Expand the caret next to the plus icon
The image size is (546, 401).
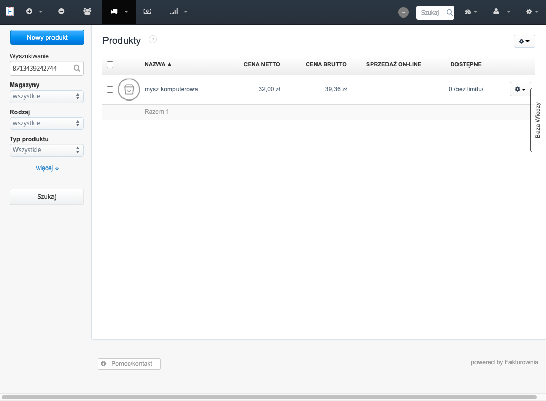(40, 12)
